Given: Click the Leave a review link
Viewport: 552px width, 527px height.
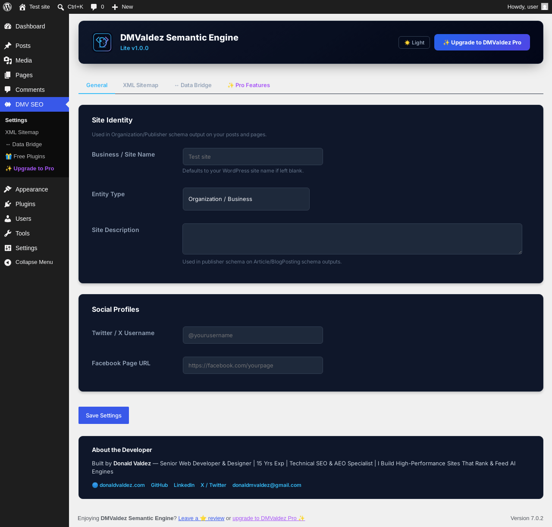Looking at the screenshot, I should click(x=201, y=518).
